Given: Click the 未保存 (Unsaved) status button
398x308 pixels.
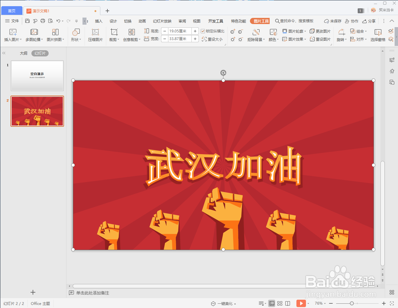Looking at the screenshot, I should (332, 21).
